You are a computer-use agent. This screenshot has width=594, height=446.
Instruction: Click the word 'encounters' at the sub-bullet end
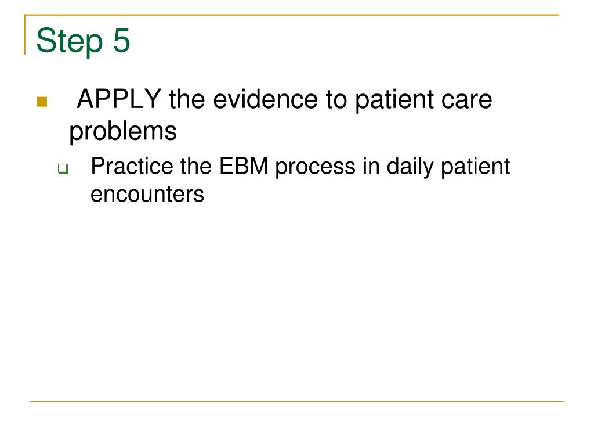point(147,194)
